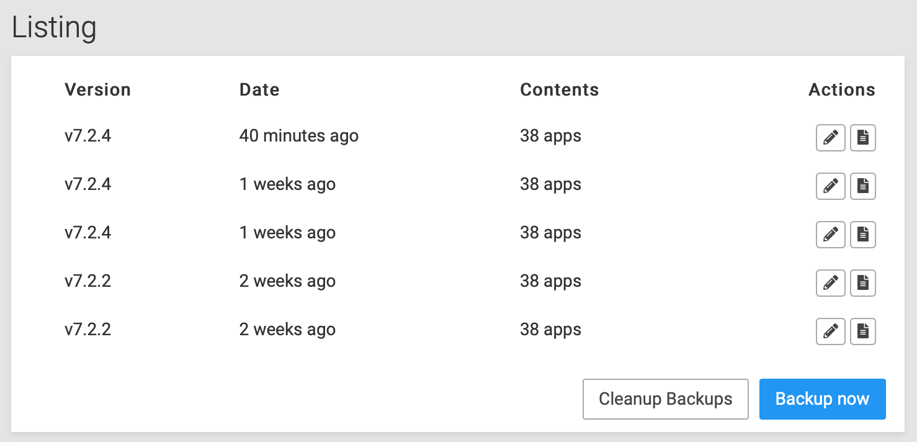
Task: Select the Contents column header
Action: pyautogui.click(x=559, y=90)
